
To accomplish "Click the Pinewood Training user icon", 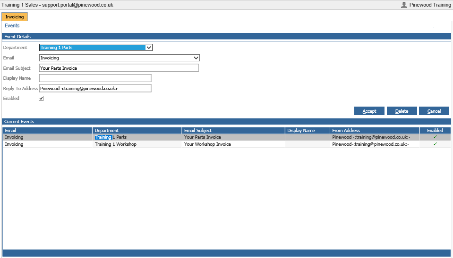I will pyautogui.click(x=404, y=5).
